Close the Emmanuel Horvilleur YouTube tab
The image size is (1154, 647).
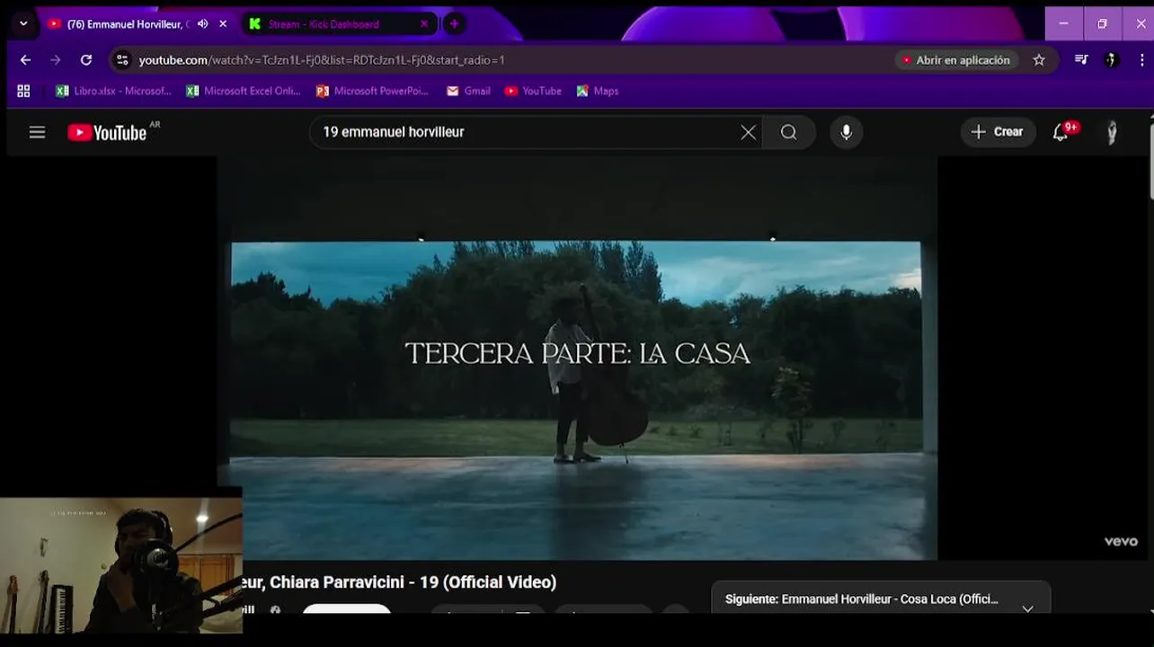pos(223,24)
